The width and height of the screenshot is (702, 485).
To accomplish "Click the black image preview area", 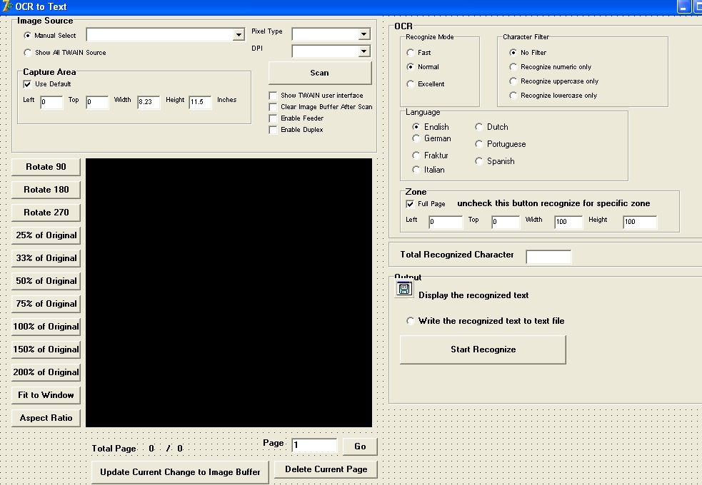I will coord(229,292).
